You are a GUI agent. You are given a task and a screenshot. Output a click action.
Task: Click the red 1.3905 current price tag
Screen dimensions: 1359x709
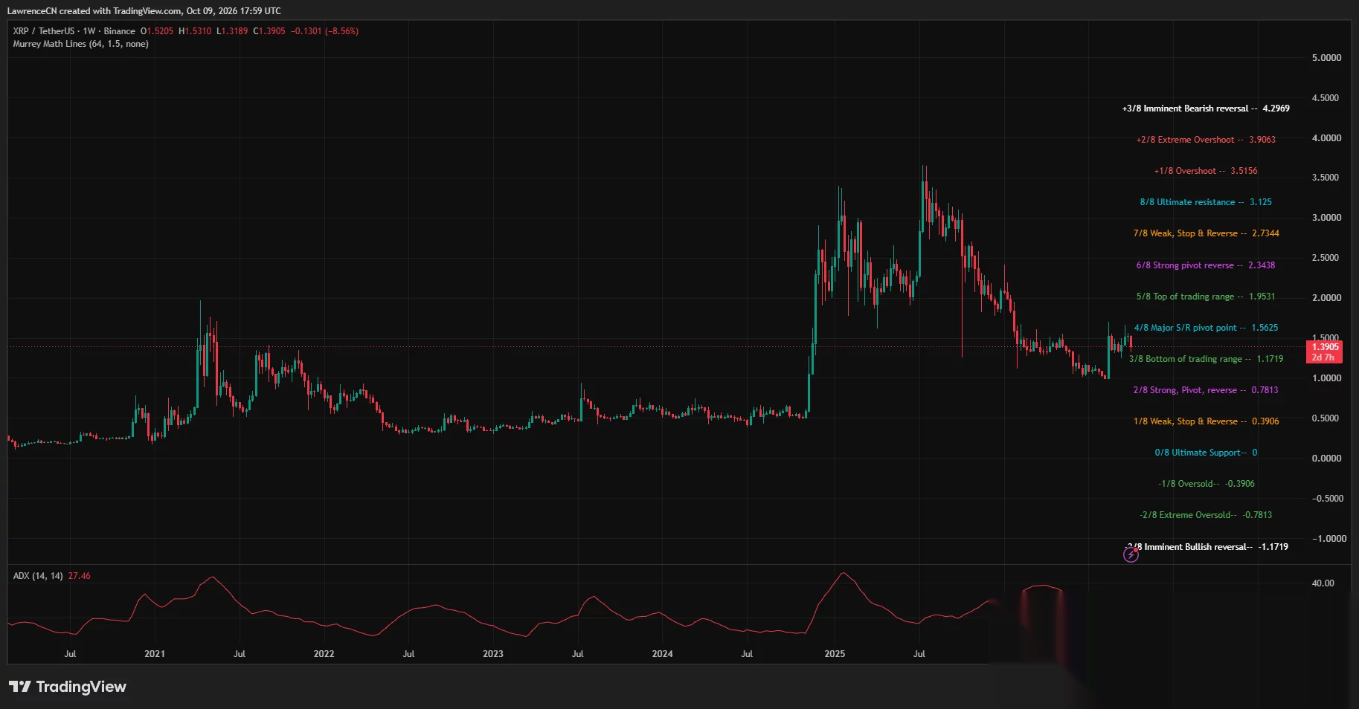point(1324,352)
